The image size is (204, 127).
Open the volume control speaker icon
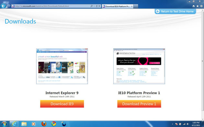(188, 124)
